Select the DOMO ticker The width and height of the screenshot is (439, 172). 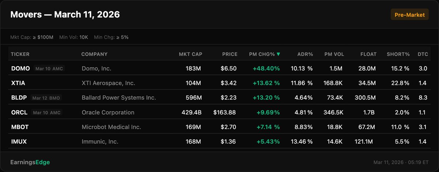click(21, 69)
